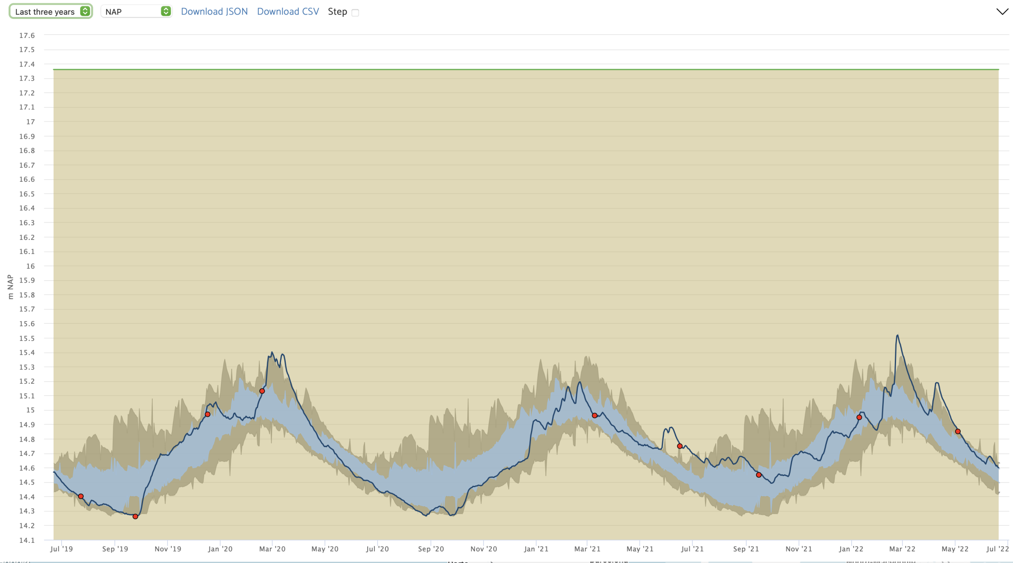The width and height of the screenshot is (1013, 563).
Task: Click the red marker in June '21
Action: [680, 446]
